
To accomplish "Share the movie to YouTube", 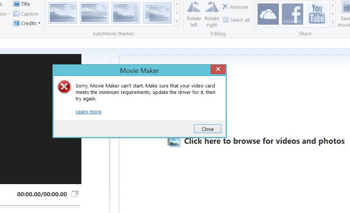I will click(x=317, y=14).
